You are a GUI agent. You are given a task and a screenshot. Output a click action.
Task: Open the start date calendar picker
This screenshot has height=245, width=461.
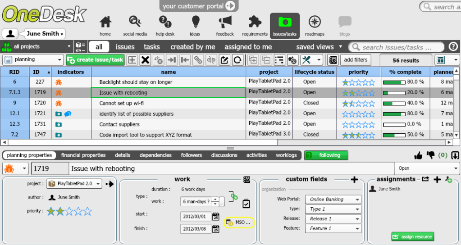pyautogui.click(x=216, y=217)
